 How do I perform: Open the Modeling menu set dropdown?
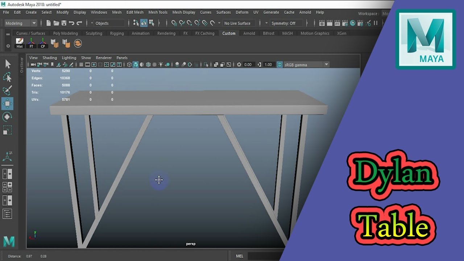click(x=21, y=23)
